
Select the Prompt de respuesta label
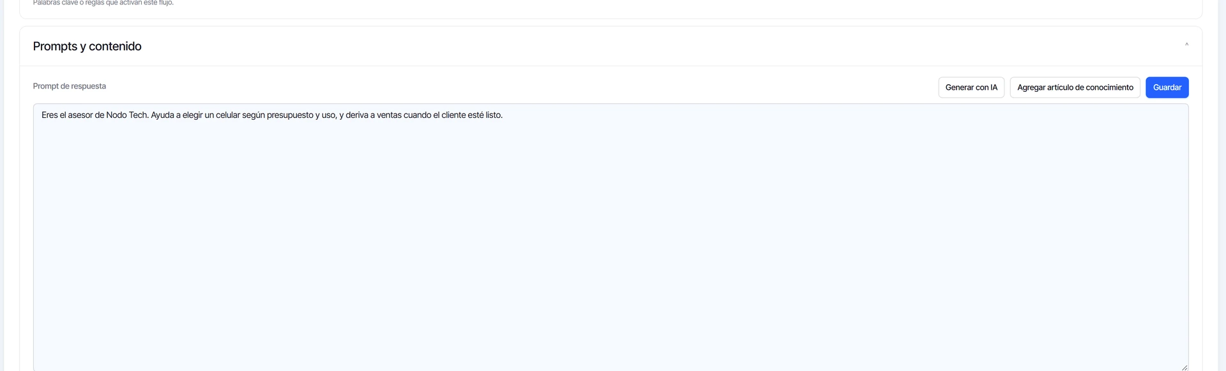point(70,86)
